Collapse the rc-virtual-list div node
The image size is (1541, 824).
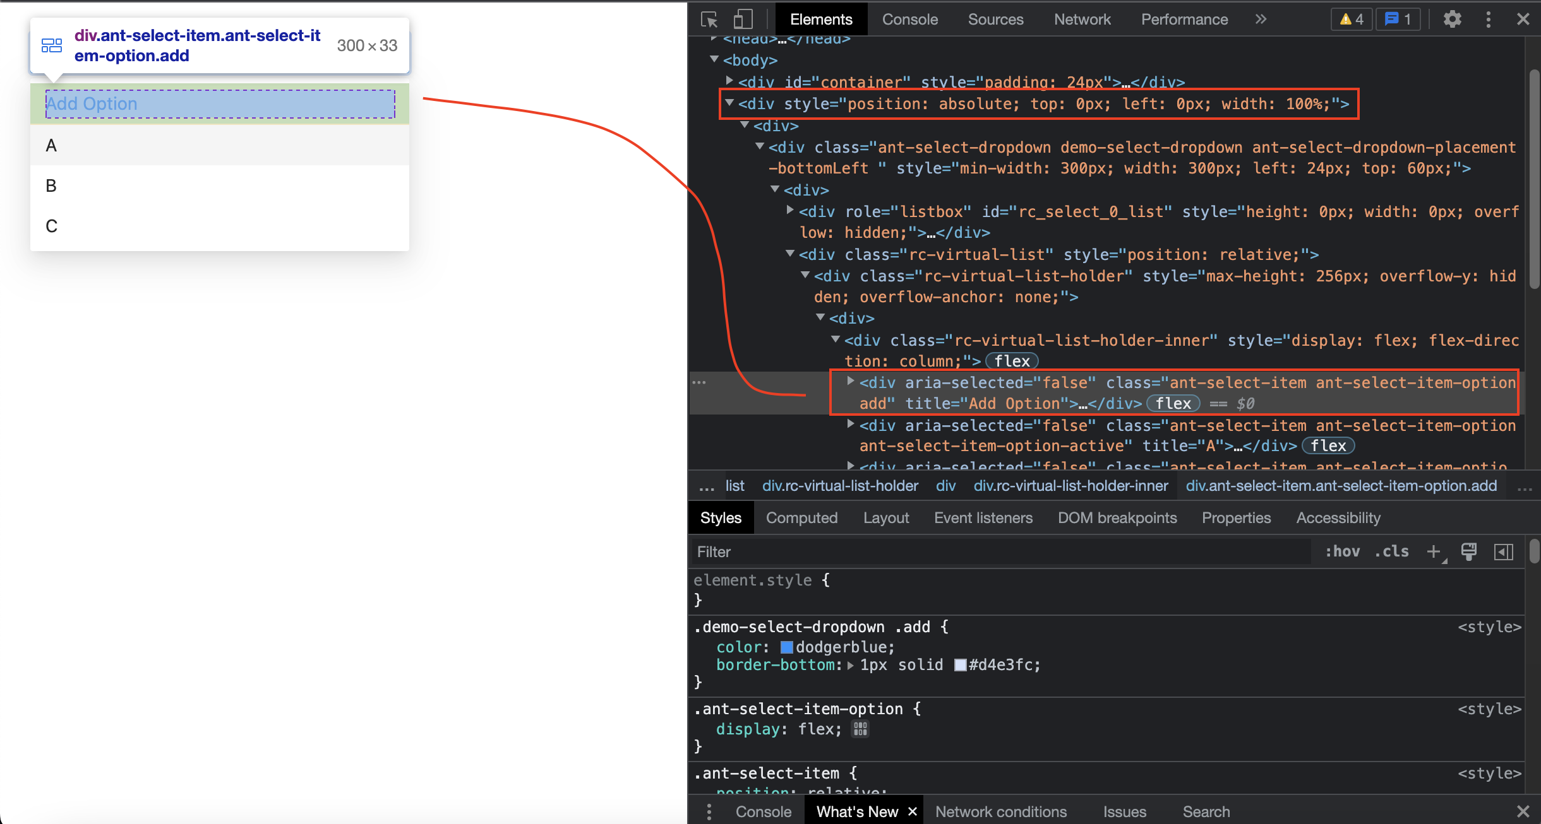pos(790,254)
